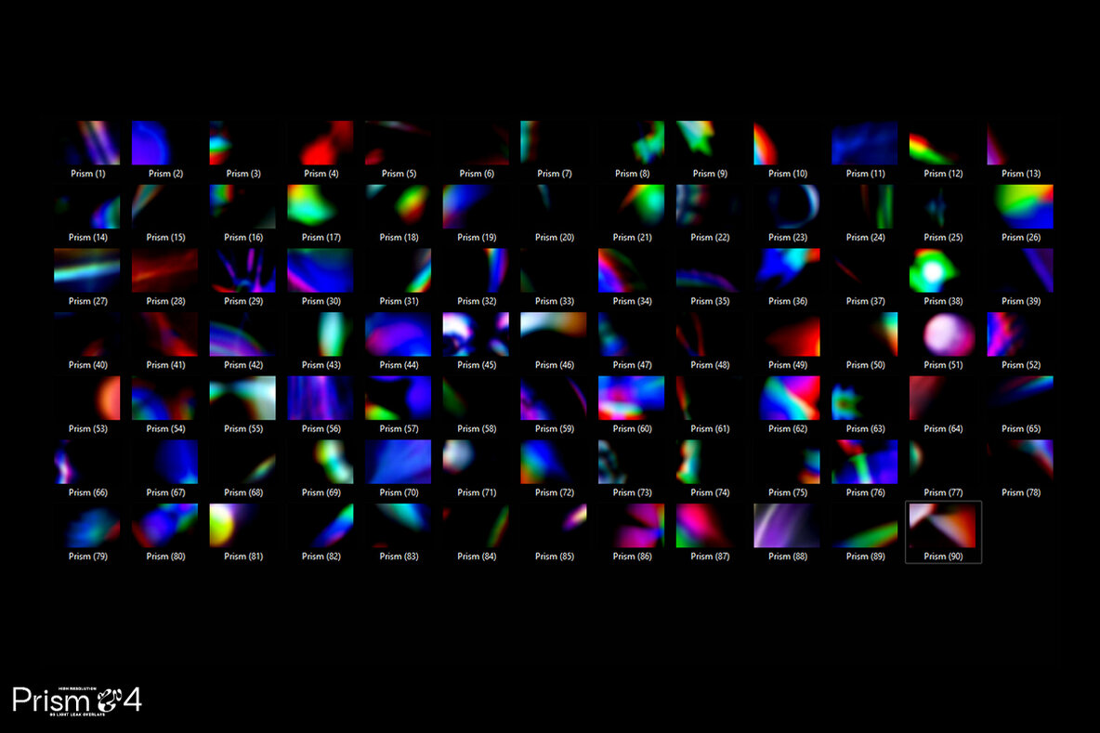1100x733 pixels.
Task: Open the Prism (45) swirl preview
Action: 476,334
